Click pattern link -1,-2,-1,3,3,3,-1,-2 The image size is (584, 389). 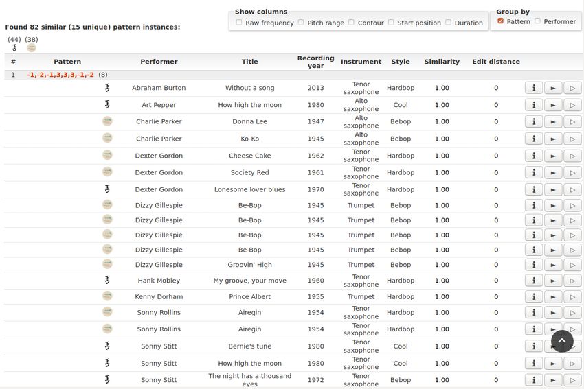coord(60,75)
